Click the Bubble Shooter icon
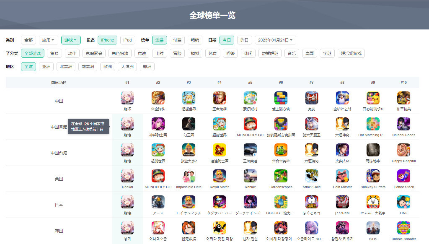This screenshot has width=429, height=244. click(403, 228)
